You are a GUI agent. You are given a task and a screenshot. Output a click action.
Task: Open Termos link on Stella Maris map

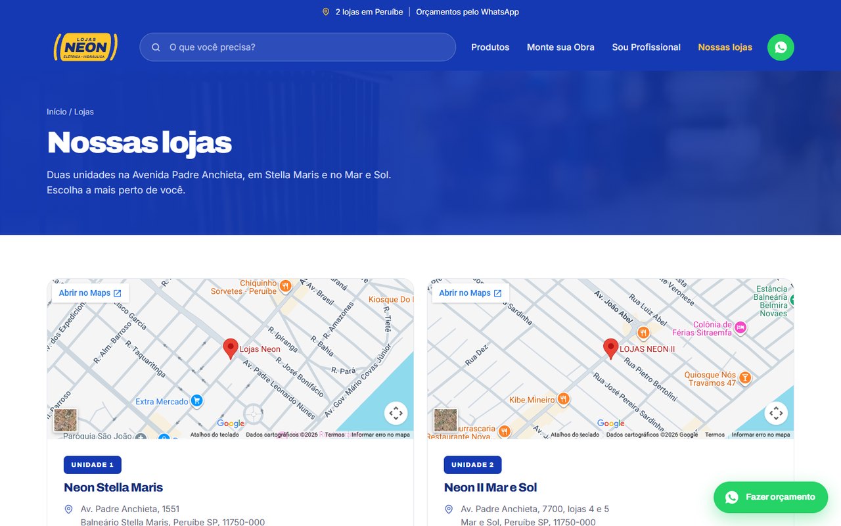(334, 435)
